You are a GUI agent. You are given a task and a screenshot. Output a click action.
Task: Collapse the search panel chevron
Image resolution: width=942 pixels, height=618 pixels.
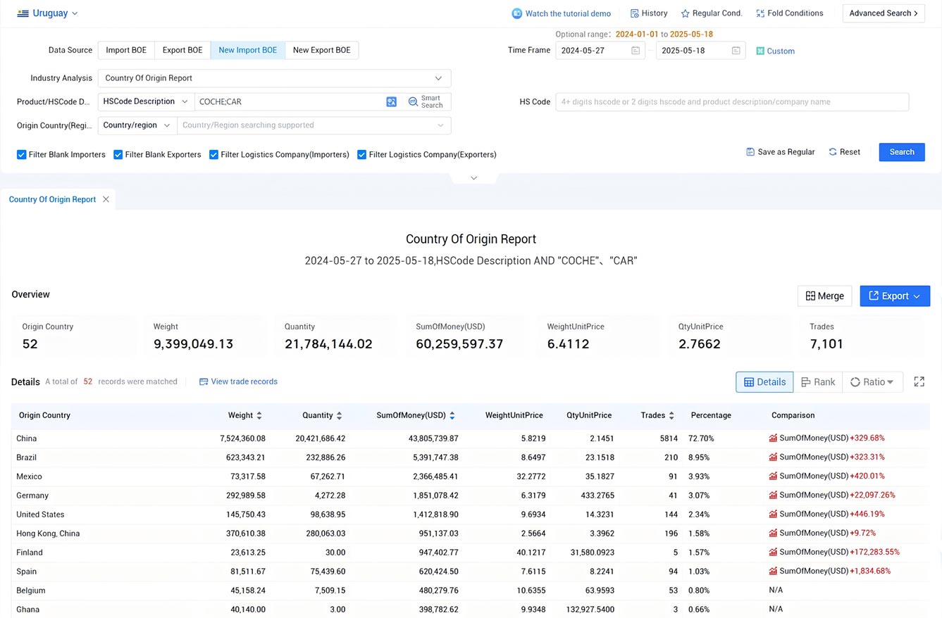pyautogui.click(x=473, y=178)
